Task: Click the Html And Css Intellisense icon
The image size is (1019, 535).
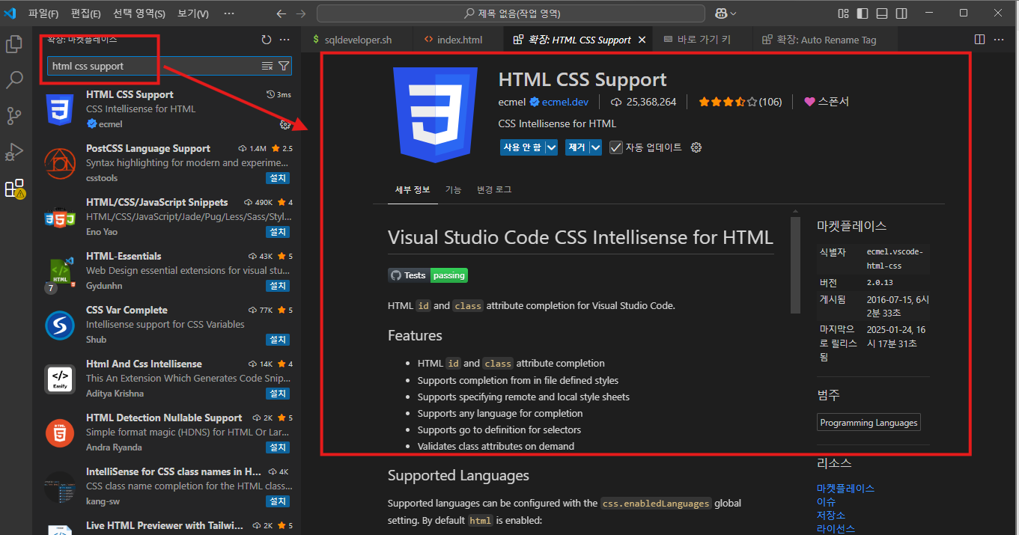Action: pyautogui.click(x=60, y=379)
